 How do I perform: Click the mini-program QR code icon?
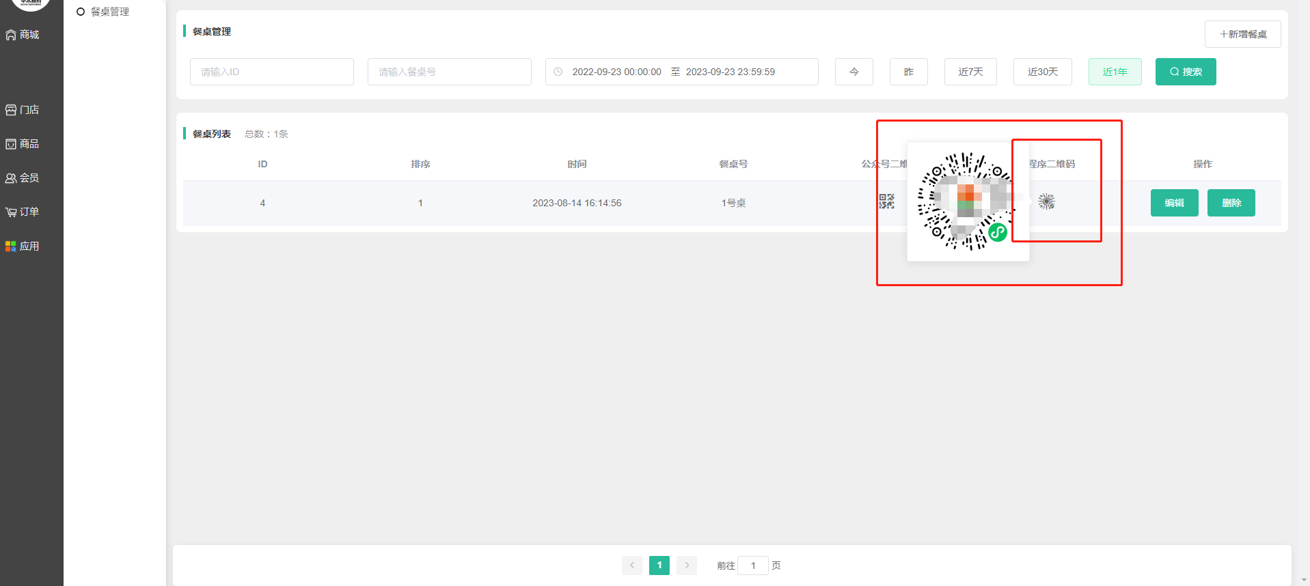tap(1046, 201)
